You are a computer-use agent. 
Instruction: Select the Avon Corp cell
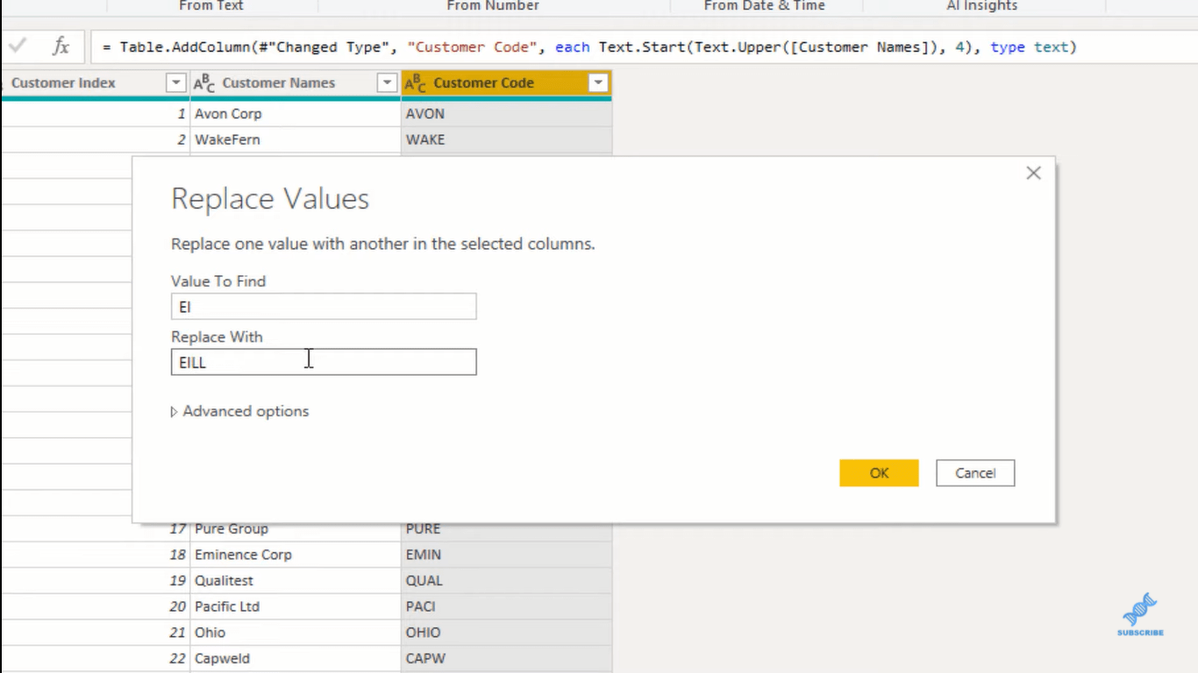coord(296,114)
